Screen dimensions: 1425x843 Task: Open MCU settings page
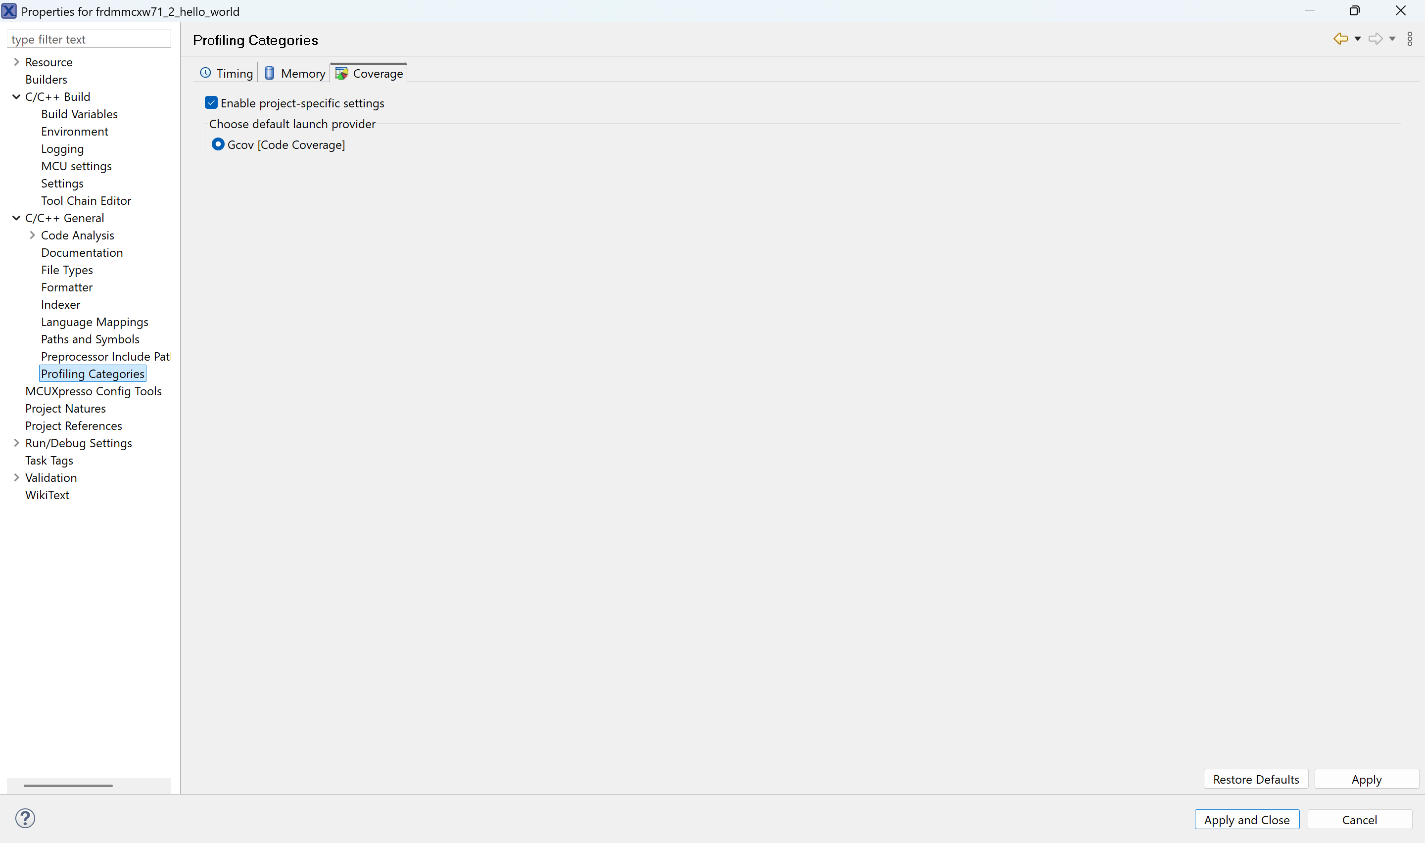(76, 166)
